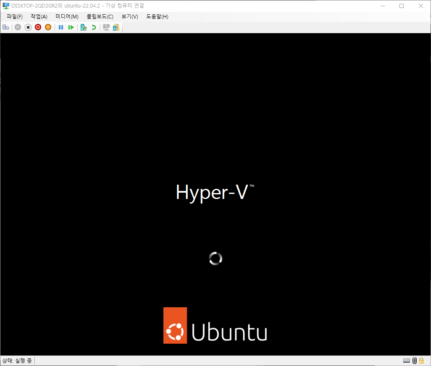Save VM state with the orange power icon

click(x=48, y=27)
